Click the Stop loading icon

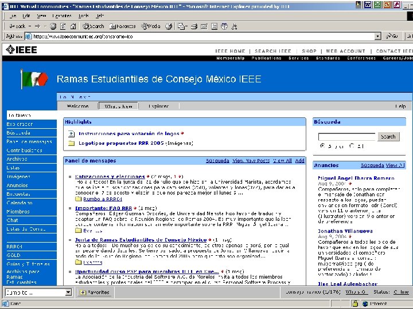[53, 26]
